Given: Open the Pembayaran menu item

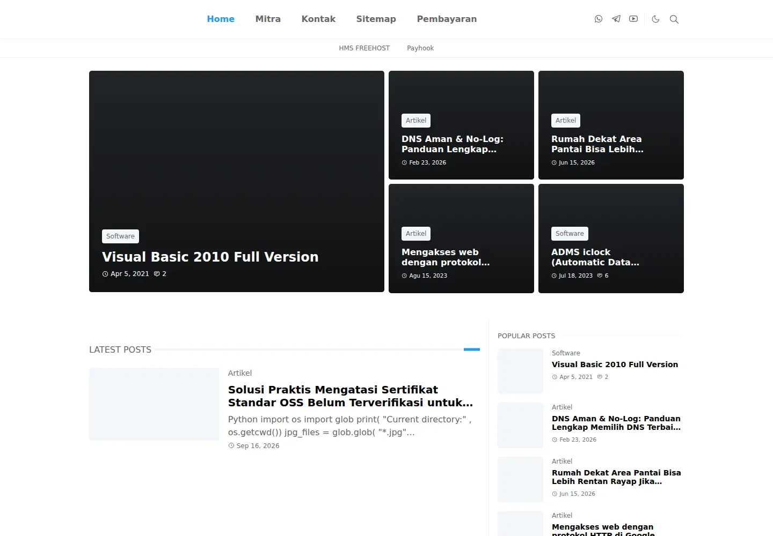Looking at the screenshot, I should click(447, 19).
